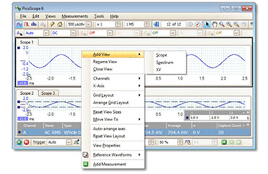The height and width of the screenshot is (174, 268).
Task: Adjust the 1 MS samples spinner
Action: (x=147, y=24)
